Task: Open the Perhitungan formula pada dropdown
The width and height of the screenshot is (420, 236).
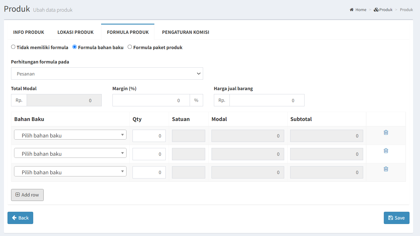Action: click(x=107, y=74)
